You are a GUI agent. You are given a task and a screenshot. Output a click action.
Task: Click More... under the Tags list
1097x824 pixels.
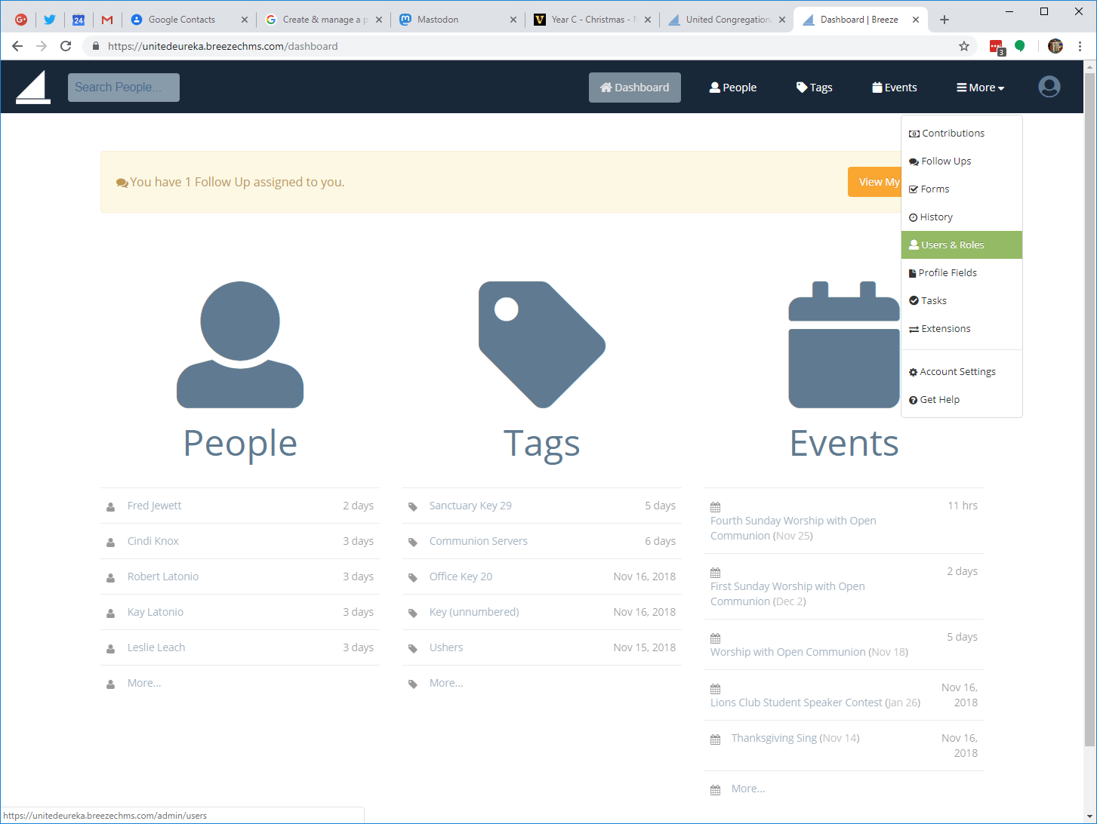coord(446,683)
